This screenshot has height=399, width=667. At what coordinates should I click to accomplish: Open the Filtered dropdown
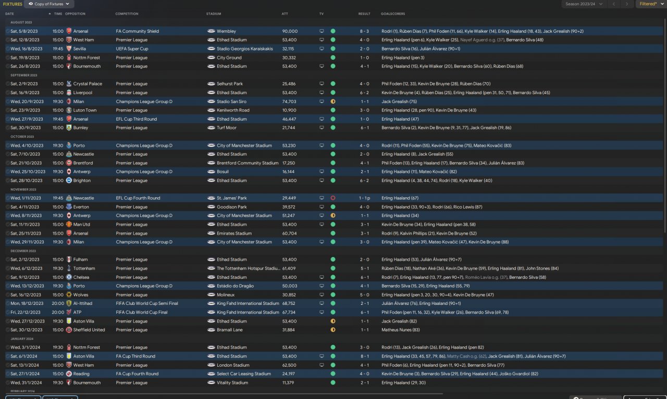point(651,4)
